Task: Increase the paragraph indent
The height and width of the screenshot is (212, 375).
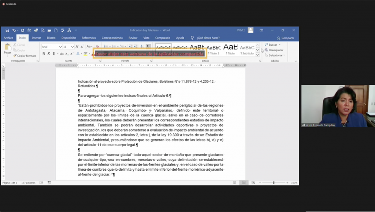Action: click(135, 46)
